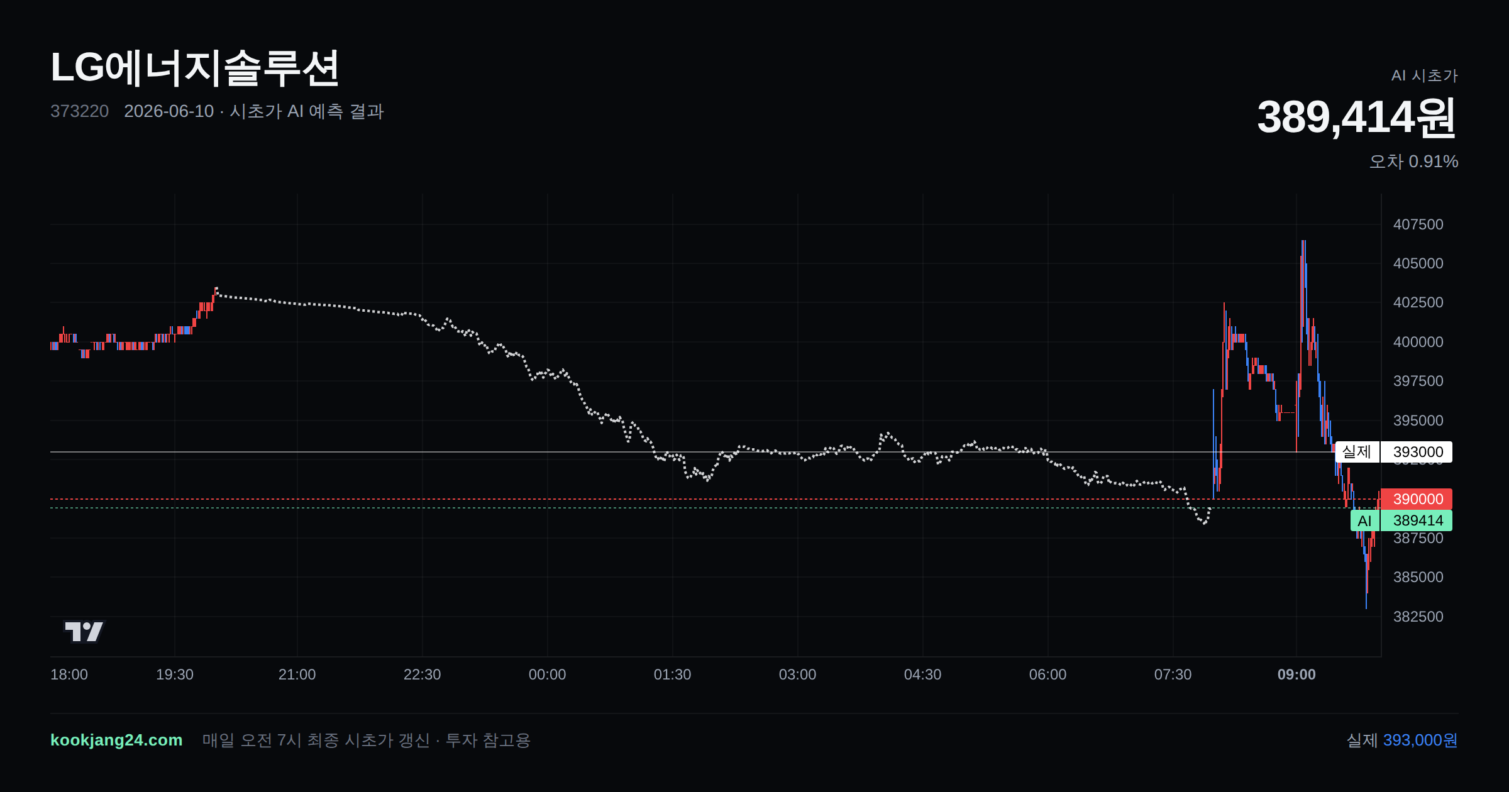
Task: Click the footer note 매일 오전 7시 최종 시초가 갱신
Action: pyautogui.click(x=316, y=740)
